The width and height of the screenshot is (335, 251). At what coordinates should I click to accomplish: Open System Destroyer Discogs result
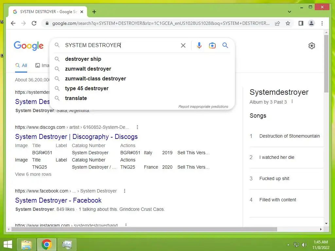(x=76, y=137)
